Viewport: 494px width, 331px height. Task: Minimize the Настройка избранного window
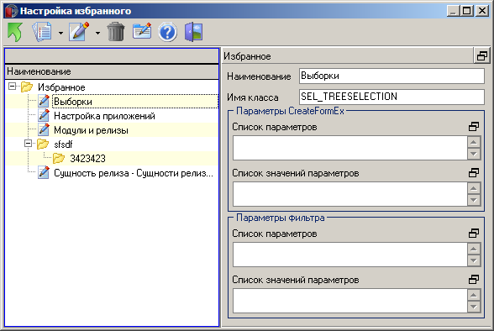(x=453, y=11)
